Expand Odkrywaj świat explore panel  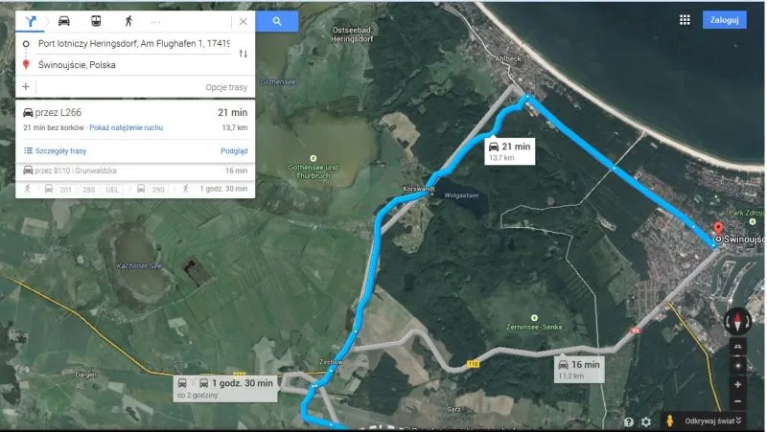(x=712, y=421)
